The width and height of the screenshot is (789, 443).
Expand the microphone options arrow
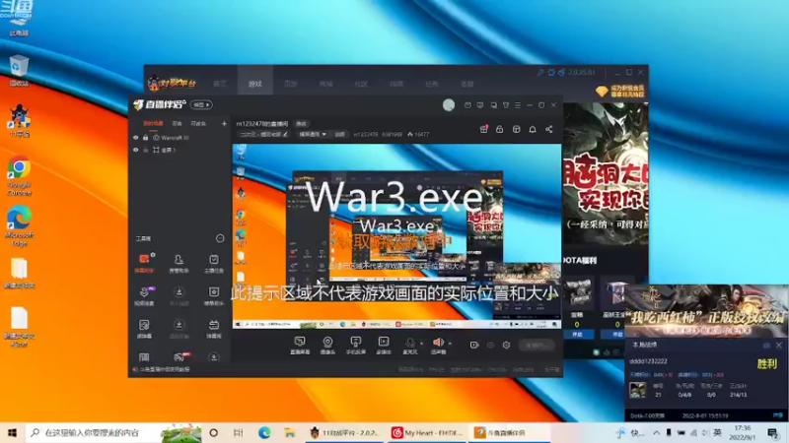[x=422, y=344]
